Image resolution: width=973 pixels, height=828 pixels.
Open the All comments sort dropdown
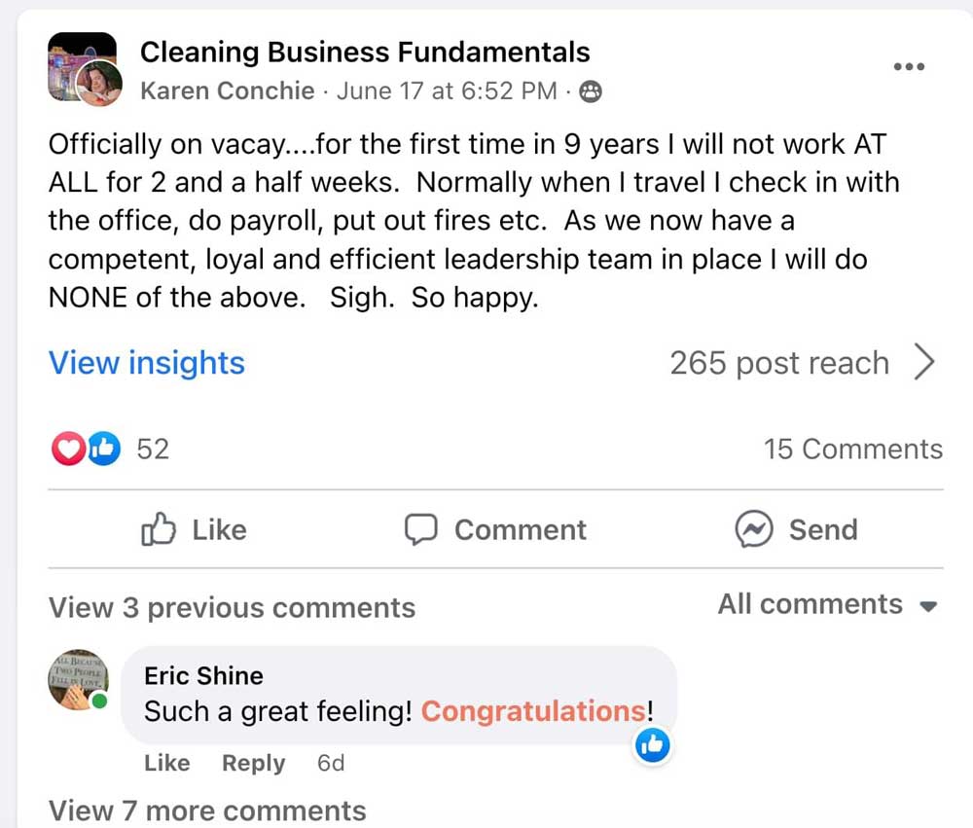[x=827, y=605]
